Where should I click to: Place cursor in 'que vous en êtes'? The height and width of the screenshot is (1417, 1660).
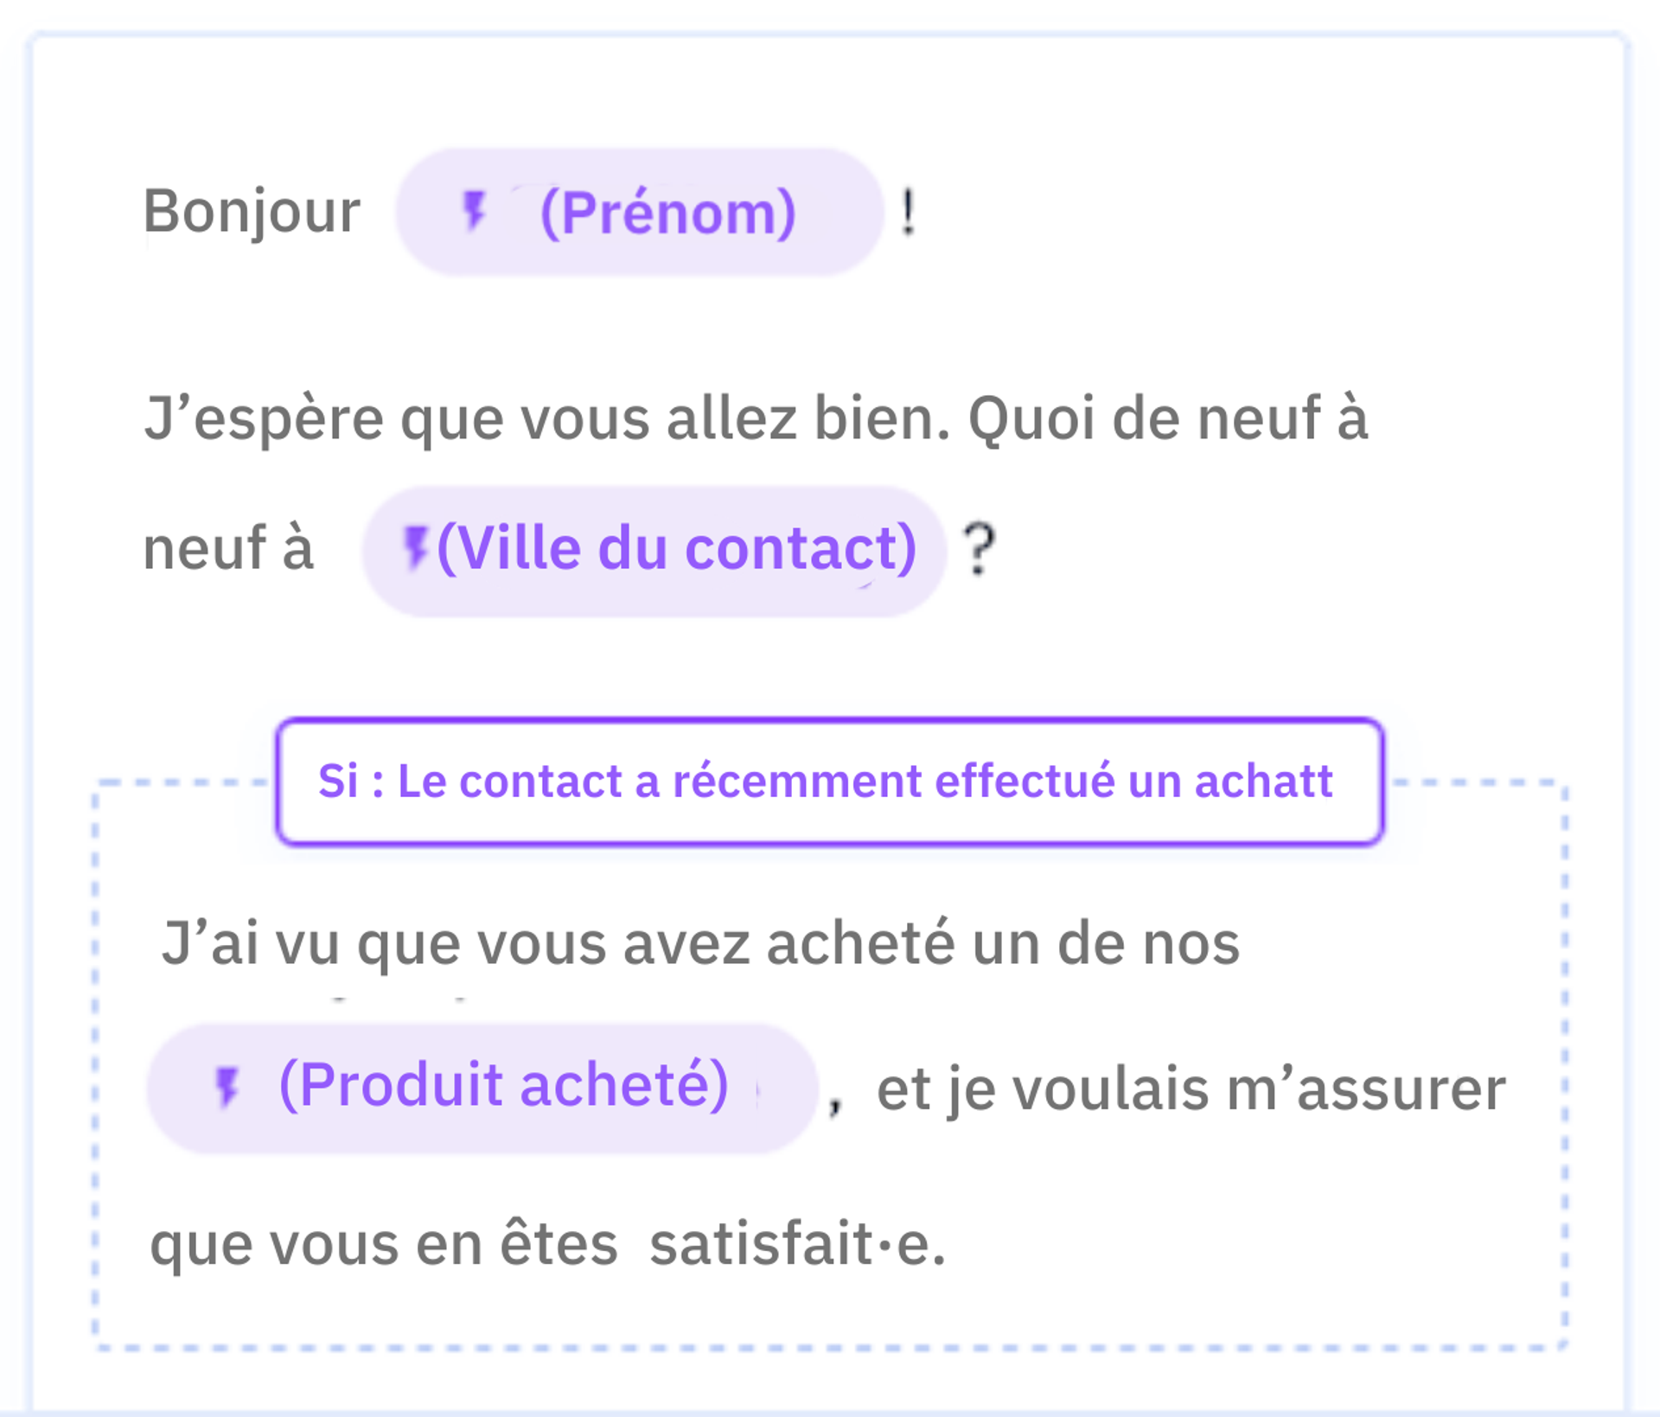point(383,1245)
